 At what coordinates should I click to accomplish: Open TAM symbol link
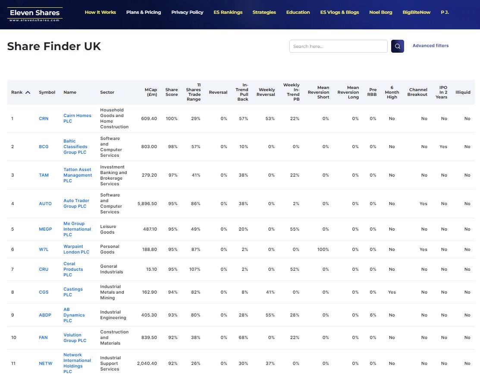tap(44, 175)
